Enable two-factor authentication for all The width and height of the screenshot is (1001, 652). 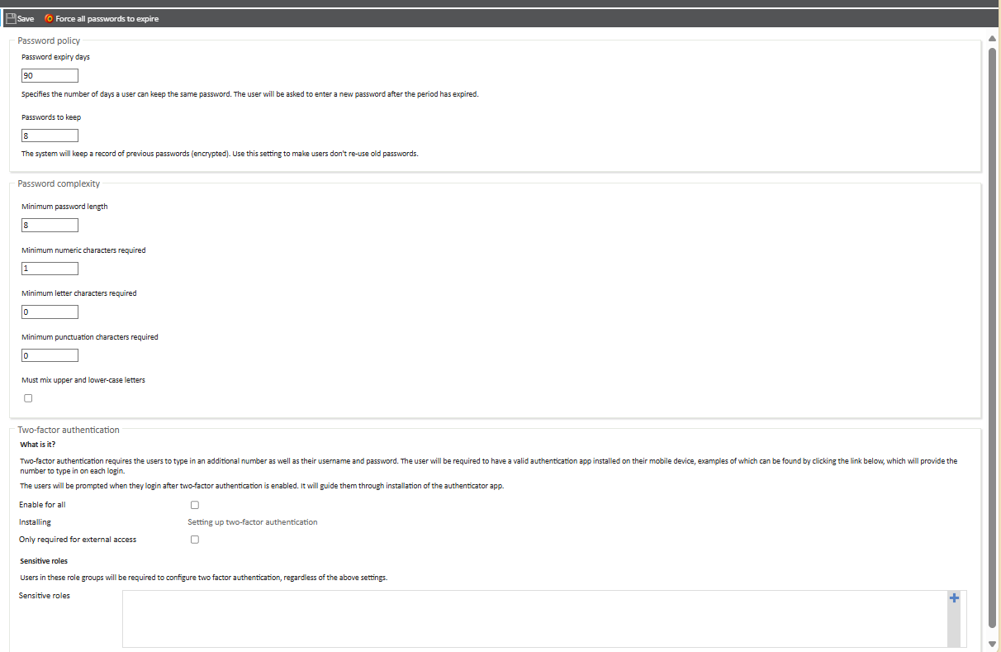click(x=195, y=505)
